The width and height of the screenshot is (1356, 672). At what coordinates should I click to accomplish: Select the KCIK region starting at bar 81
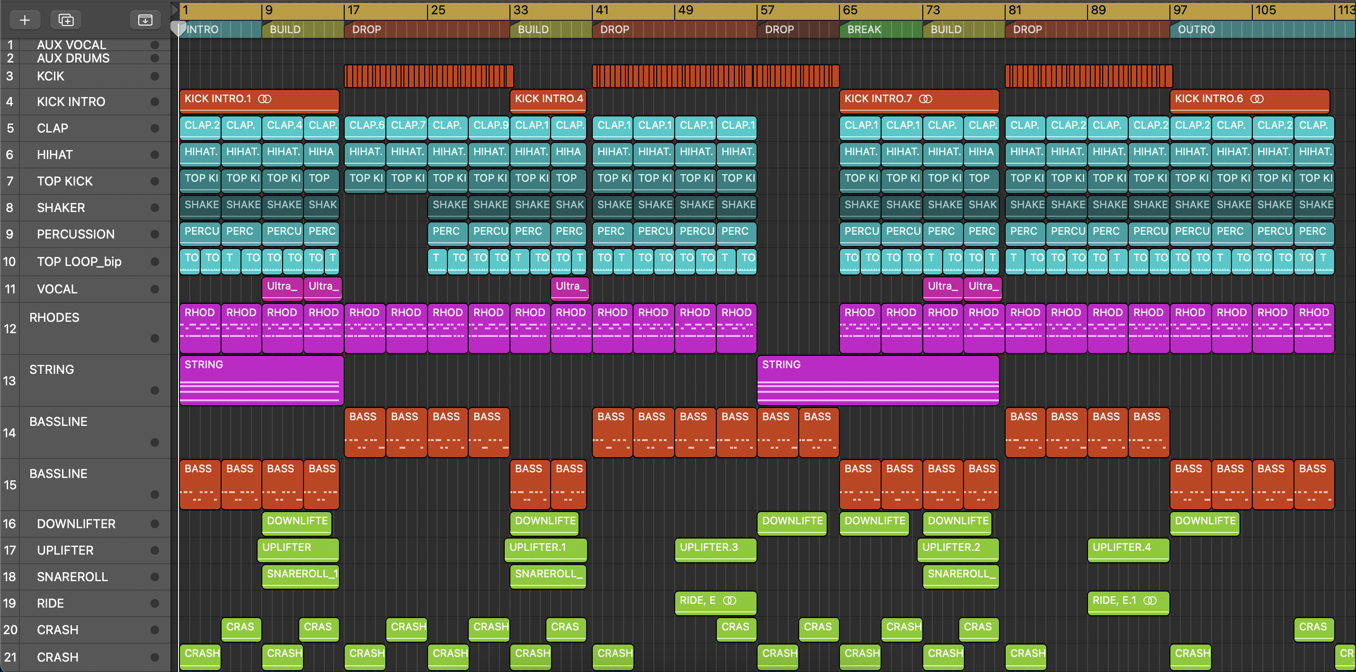(x=1088, y=76)
